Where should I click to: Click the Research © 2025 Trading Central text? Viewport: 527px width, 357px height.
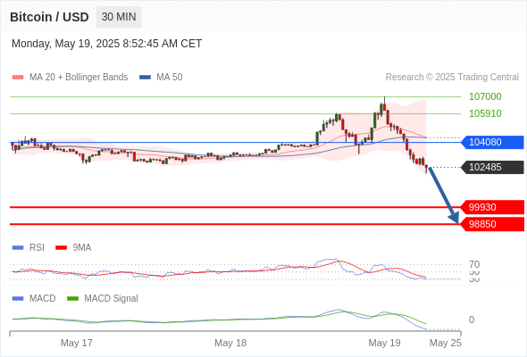click(x=452, y=78)
